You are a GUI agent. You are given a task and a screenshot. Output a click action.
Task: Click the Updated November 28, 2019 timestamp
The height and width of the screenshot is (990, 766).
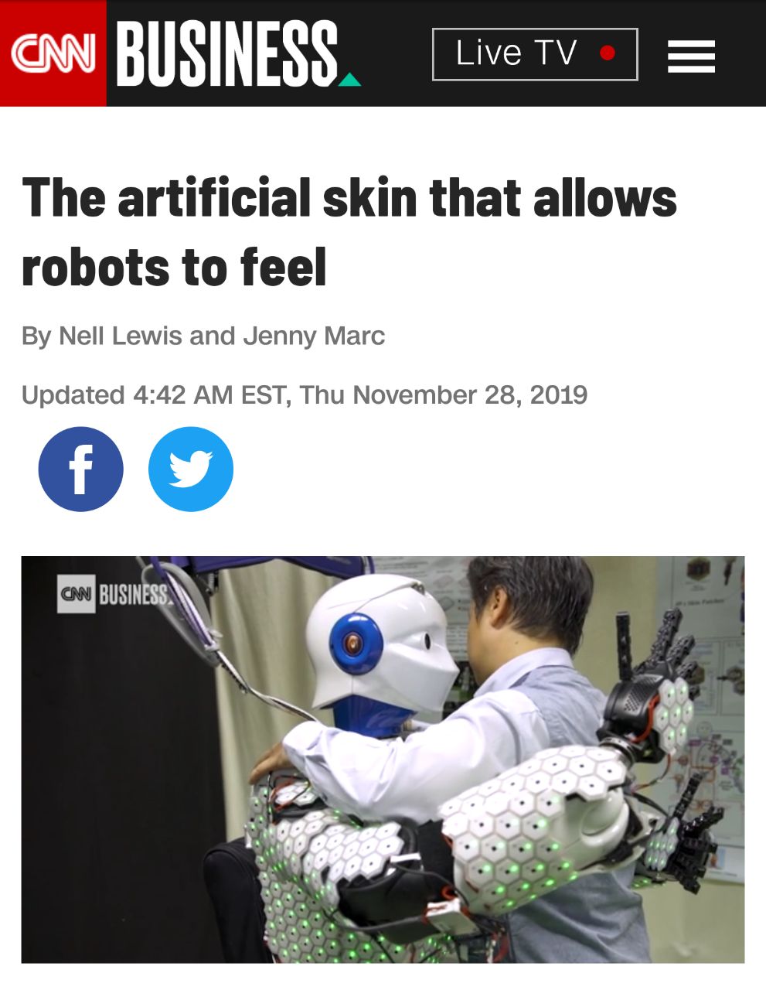tap(305, 395)
